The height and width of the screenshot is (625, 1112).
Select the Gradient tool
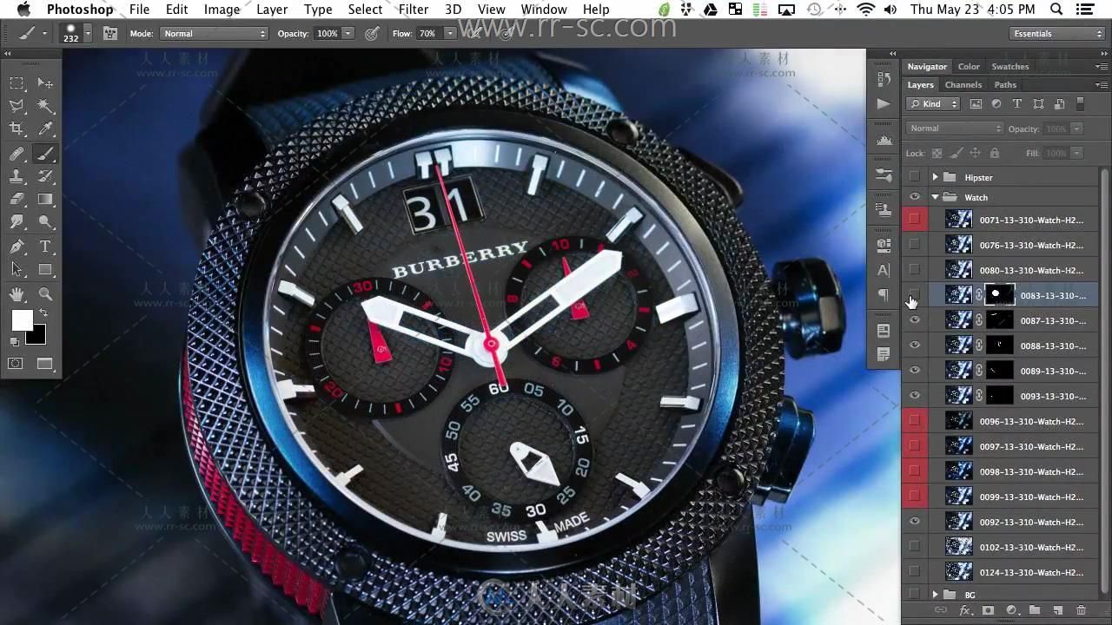point(45,200)
